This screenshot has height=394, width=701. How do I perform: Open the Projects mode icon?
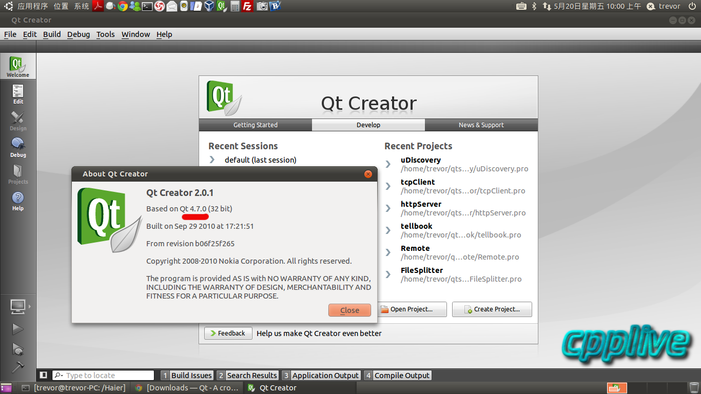18,174
